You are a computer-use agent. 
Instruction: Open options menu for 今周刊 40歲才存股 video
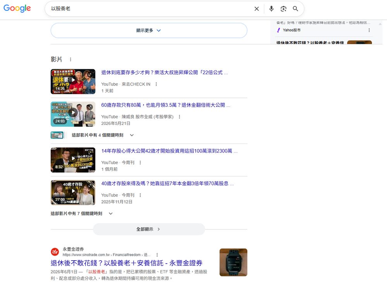tap(140, 195)
